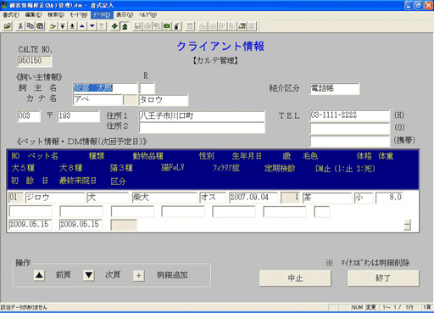Screen dimensions: 434x313
Task: Click the first green arrows mode icon
Action: pos(114,26)
